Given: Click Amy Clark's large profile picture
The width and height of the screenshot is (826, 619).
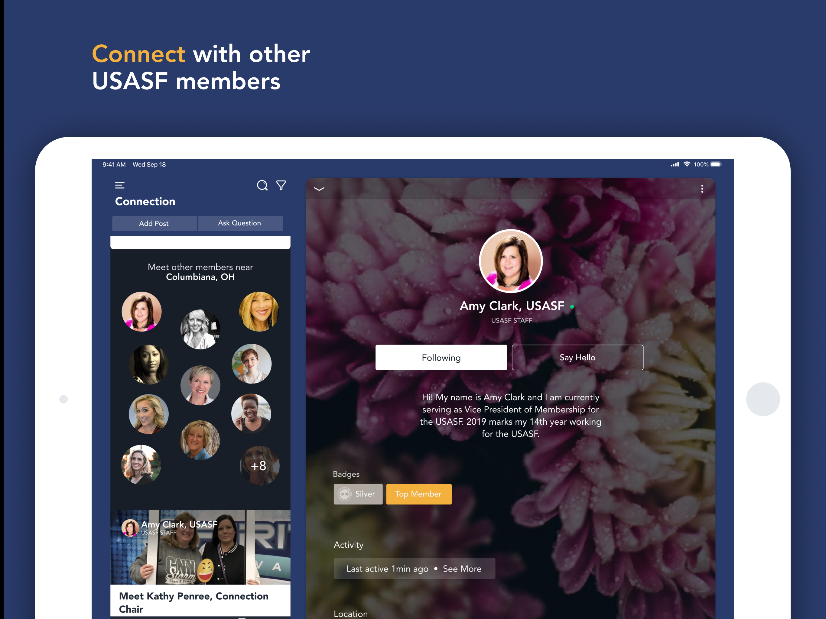Looking at the screenshot, I should (510, 261).
